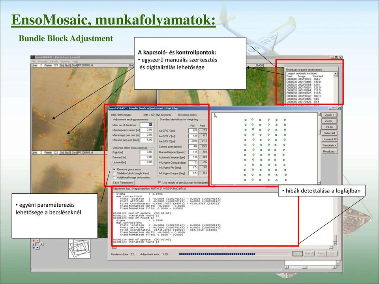Click the down pan arrow in navigator
This screenshot has height=284, width=379.
click(38, 248)
